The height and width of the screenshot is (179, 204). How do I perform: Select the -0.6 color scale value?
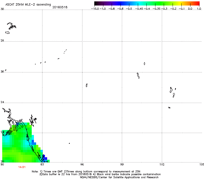point(120,9)
